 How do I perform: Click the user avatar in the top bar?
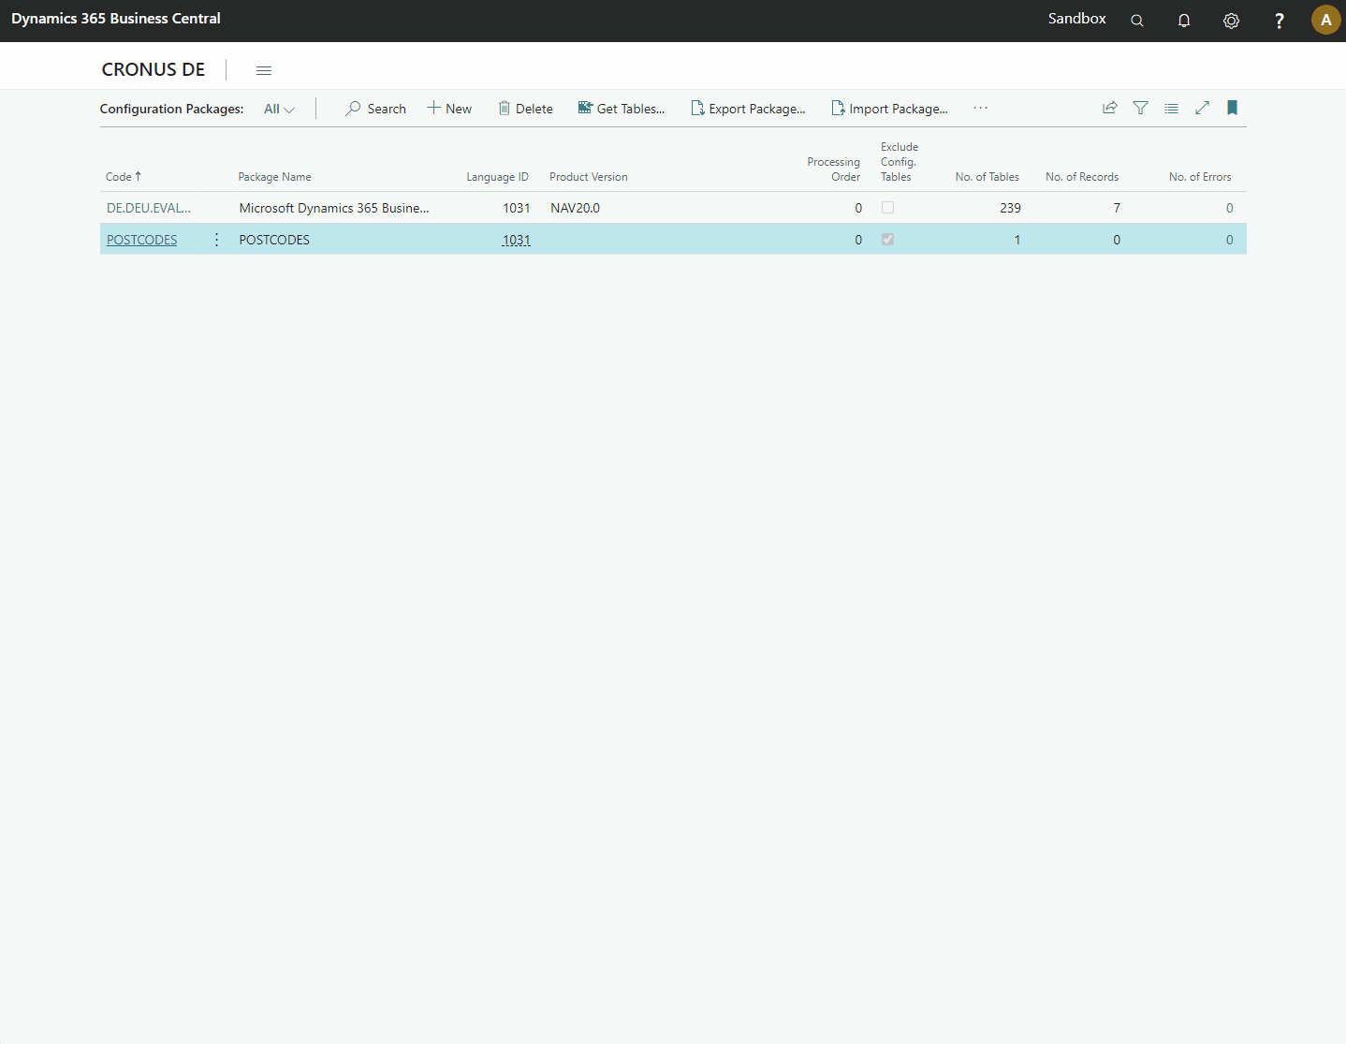coord(1326,20)
